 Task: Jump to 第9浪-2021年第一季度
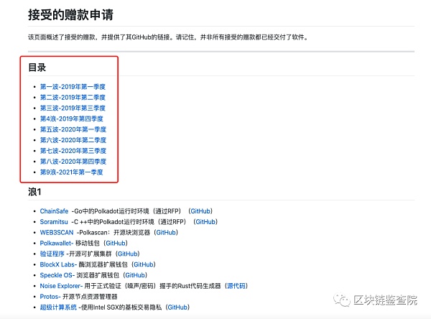(72, 172)
